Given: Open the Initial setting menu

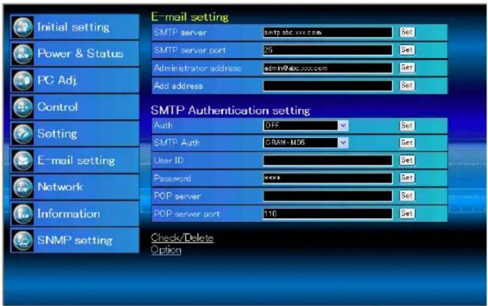Looking at the screenshot, I should pyautogui.click(x=75, y=27).
